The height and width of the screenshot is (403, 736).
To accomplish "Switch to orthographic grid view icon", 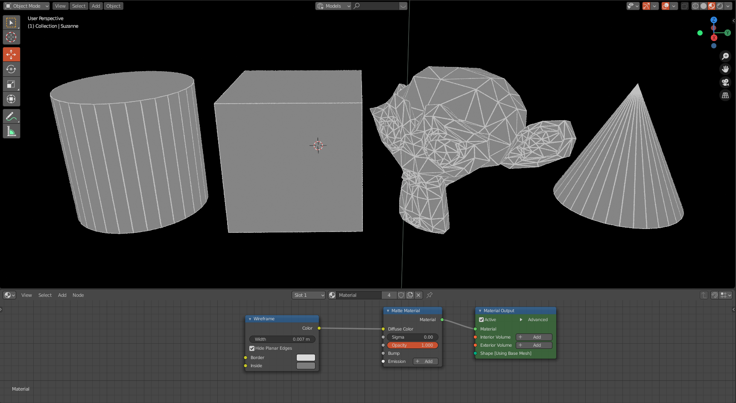I will point(725,96).
